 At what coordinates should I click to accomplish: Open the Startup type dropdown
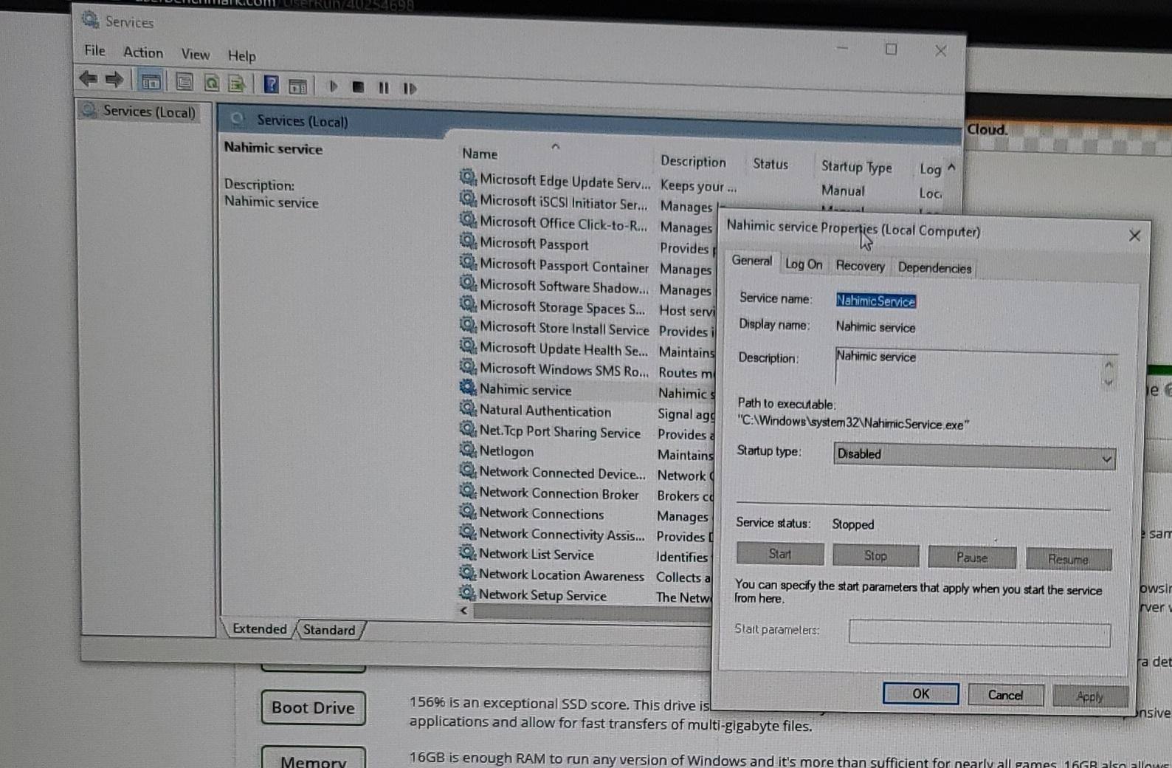point(973,457)
